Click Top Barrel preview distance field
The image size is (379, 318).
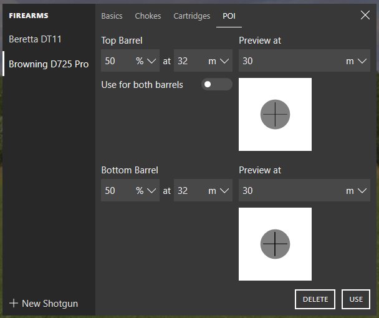[x=290, y=61]
